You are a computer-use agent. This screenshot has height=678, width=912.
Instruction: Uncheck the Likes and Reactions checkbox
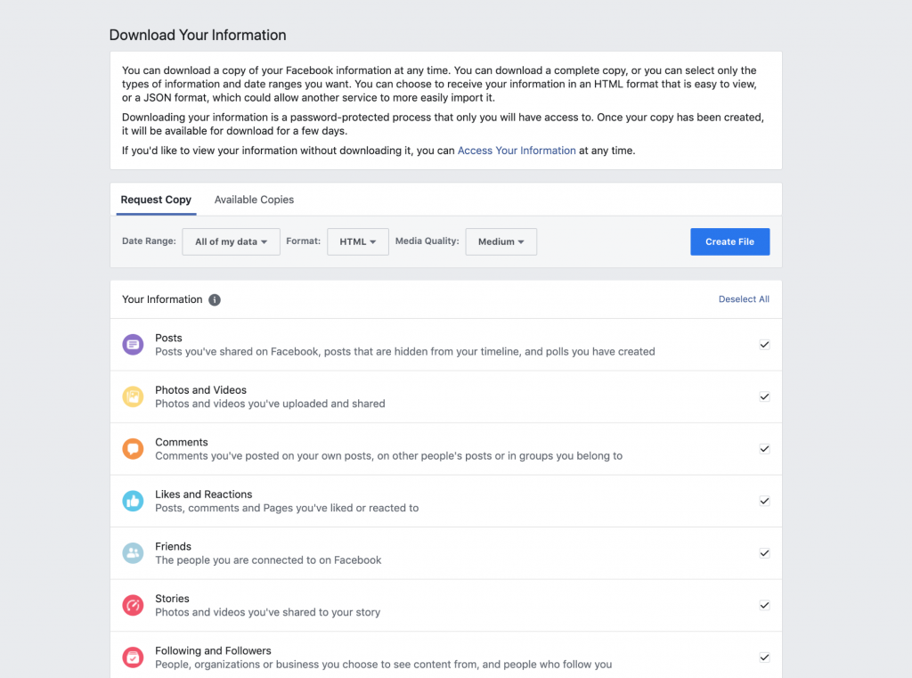[764, 501]
